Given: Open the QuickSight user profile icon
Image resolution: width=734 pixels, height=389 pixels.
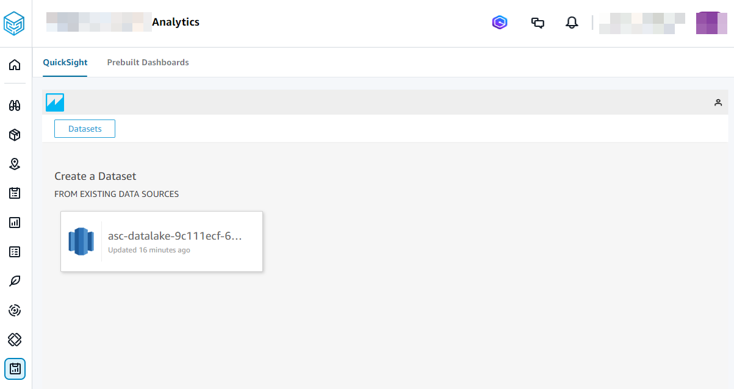Looking at the screenshot, I should (x=718, y=102).
